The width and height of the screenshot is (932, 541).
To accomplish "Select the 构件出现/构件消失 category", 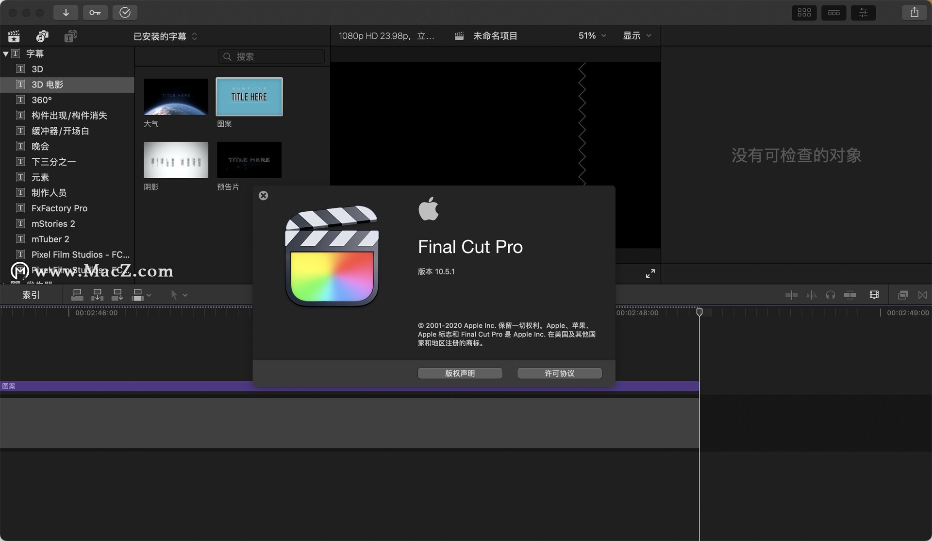I will coord(67,116).
